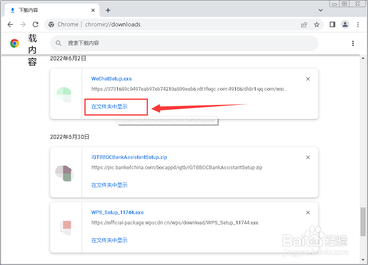Open Chrome's main three-dot menu
Screen dimensions: 368x265
(x=358, y=24)
